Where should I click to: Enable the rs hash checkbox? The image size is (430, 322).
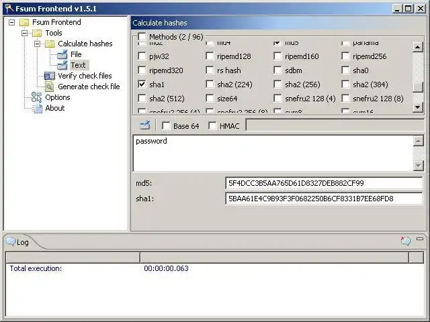pyautogui.click(x=210, y=70)
